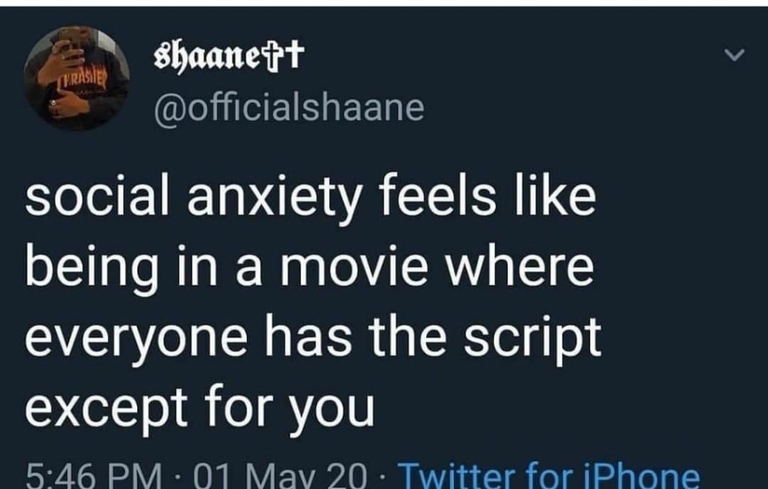The image size is (768, 489).
Task: Click the 01 May 20 date
Action: coord(280,475)
